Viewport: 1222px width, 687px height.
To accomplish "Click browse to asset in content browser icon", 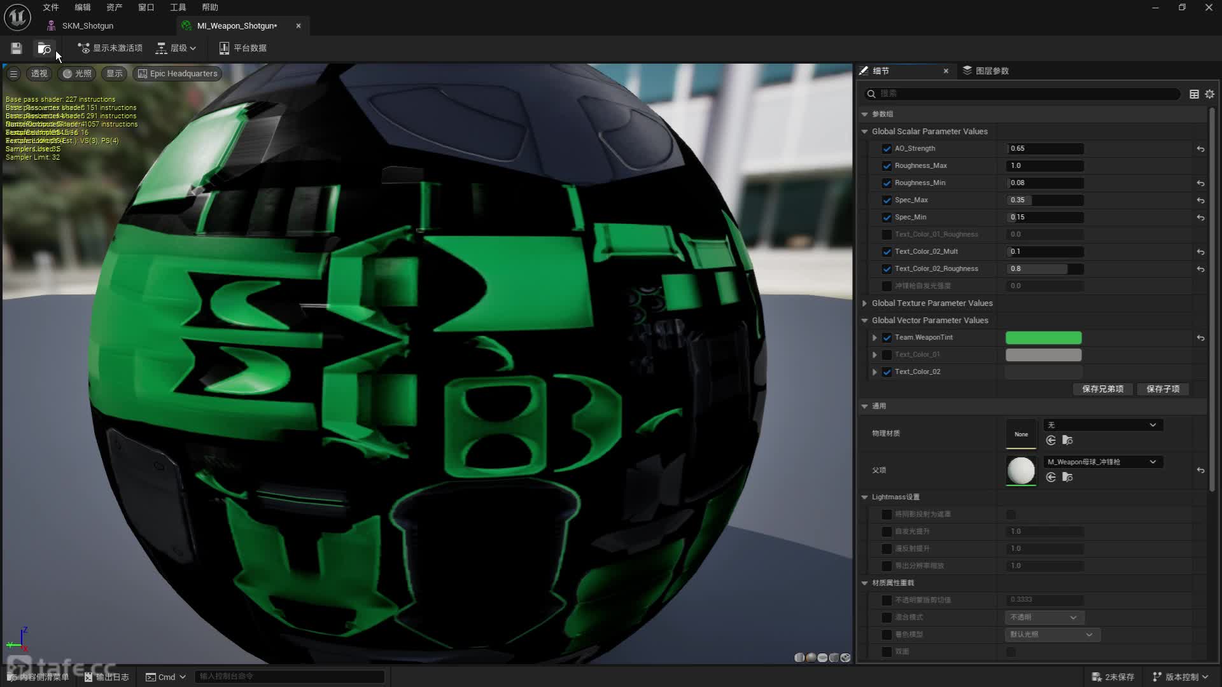I will (x=44, y=48).
